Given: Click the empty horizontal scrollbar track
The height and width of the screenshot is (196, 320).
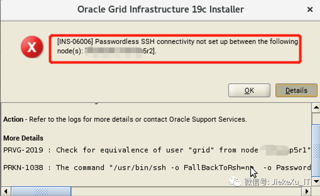Looking at the screenshot, I should point(180,192).
